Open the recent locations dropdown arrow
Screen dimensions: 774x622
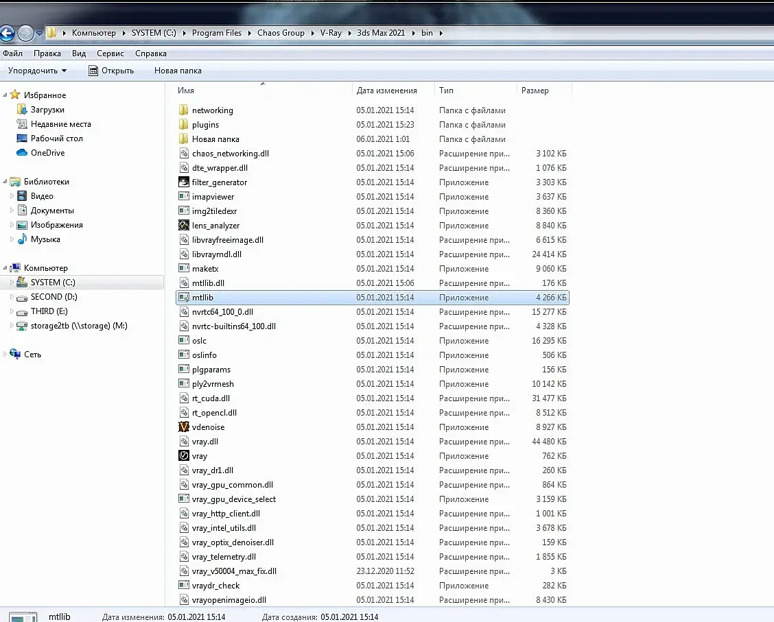pyautogui.click(x=39, y=34)
